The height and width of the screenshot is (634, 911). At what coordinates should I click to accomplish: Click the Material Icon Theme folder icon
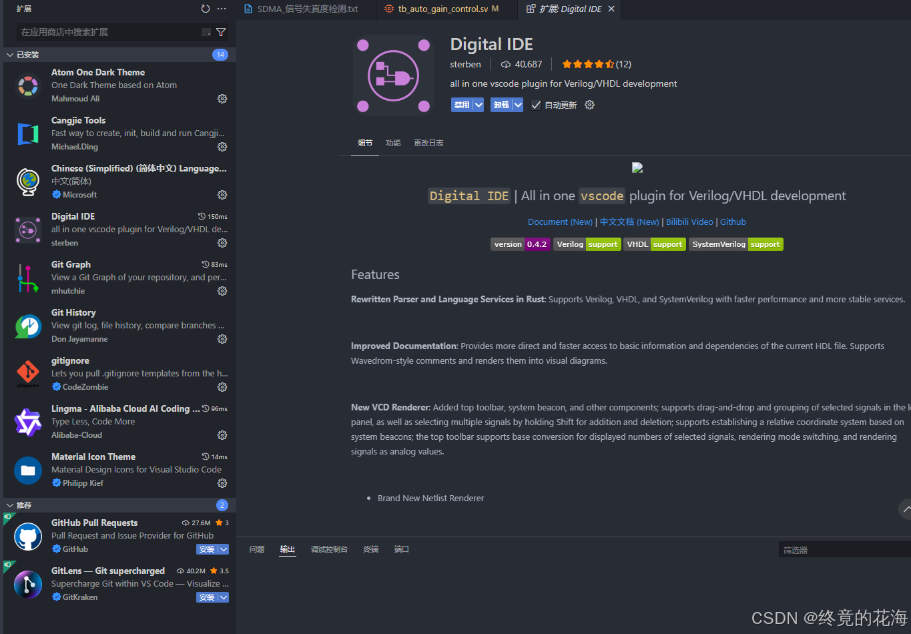[x=28, y=470]
